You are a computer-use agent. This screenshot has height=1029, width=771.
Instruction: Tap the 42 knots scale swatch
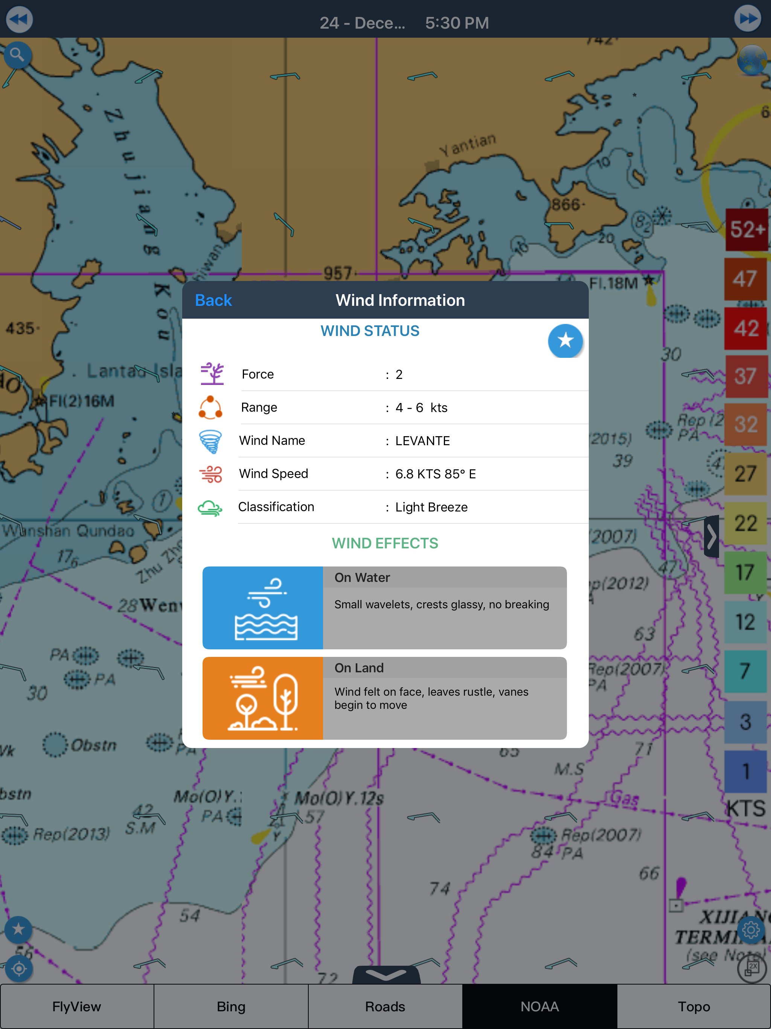pyautogui.click(x=745, y=328)
